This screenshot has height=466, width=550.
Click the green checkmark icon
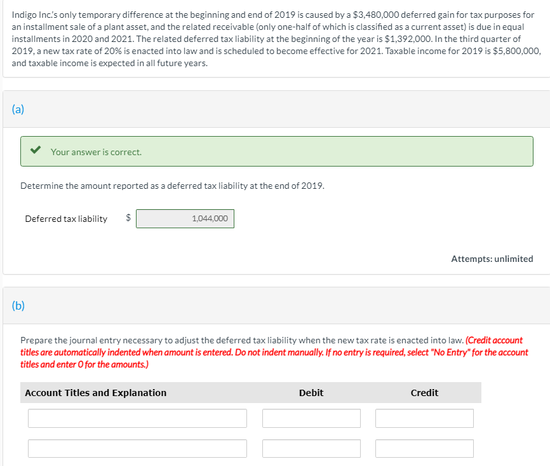pyautogui.click(x=36, y=150)
